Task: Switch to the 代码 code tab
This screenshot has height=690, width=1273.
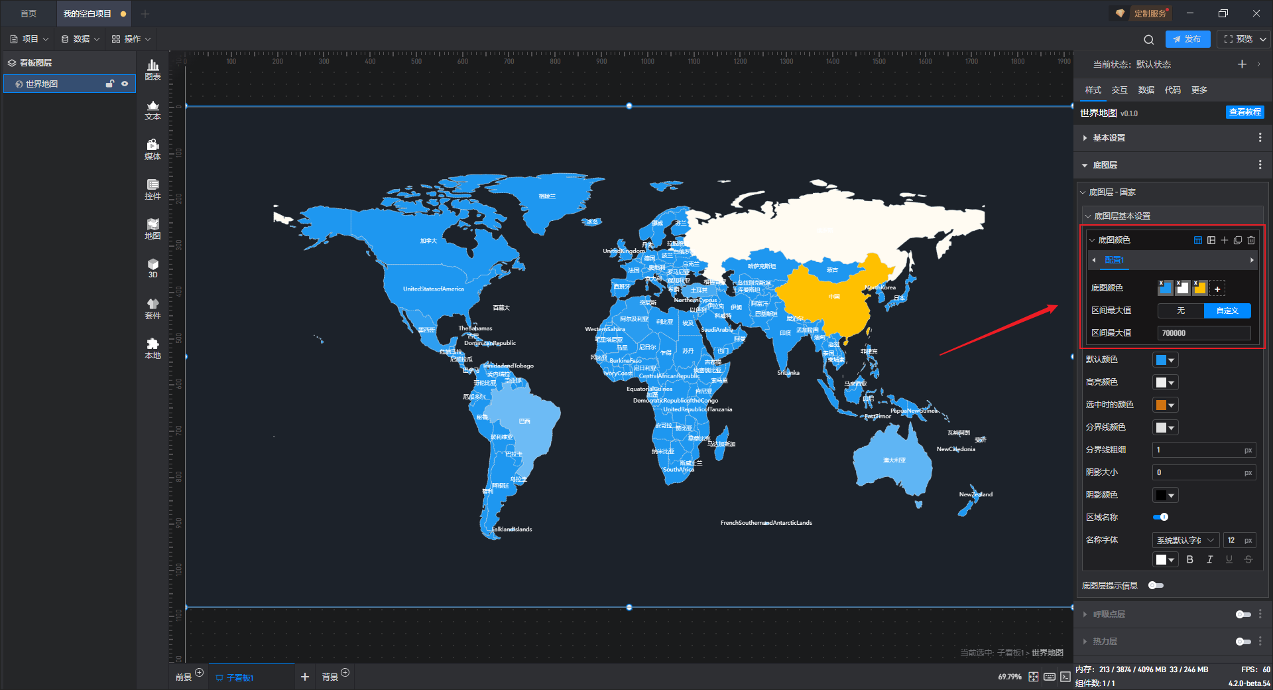Action: [x=1173, y=90]
